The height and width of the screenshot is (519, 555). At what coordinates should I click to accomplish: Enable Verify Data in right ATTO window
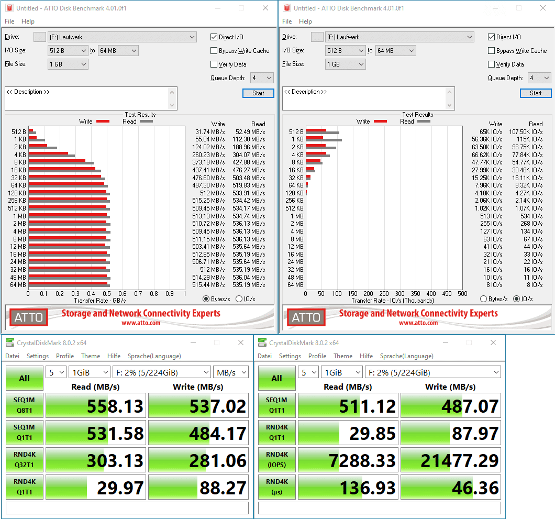coord(491,64)
